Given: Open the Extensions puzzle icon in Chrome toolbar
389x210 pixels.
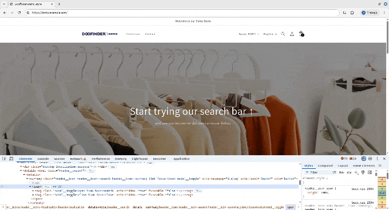Looking at the screenshot, I should (x=352, y=13).
